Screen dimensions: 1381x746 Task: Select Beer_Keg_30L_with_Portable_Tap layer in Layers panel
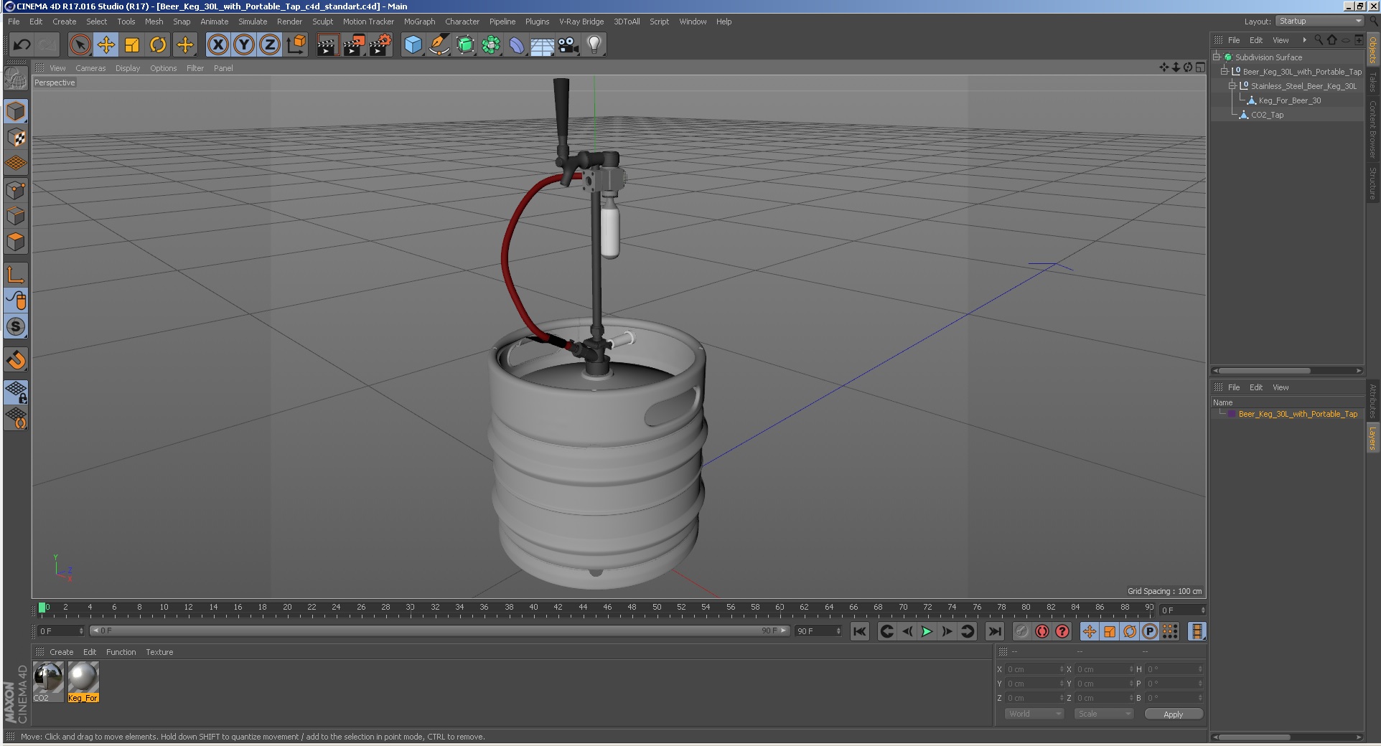[1298, 414]
